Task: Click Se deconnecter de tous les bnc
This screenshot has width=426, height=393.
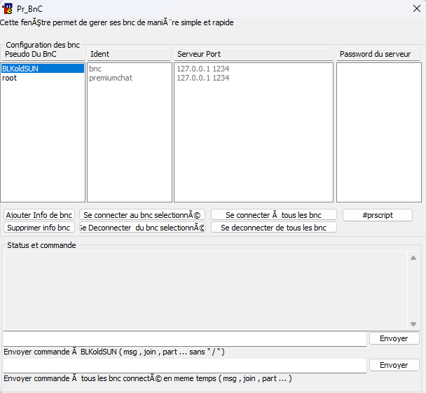Action: 274,228
